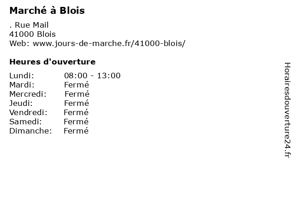
Task: Open the www.jours-de-marche.fr/41000-blois/ web address
Action: (x=109, y=43)
